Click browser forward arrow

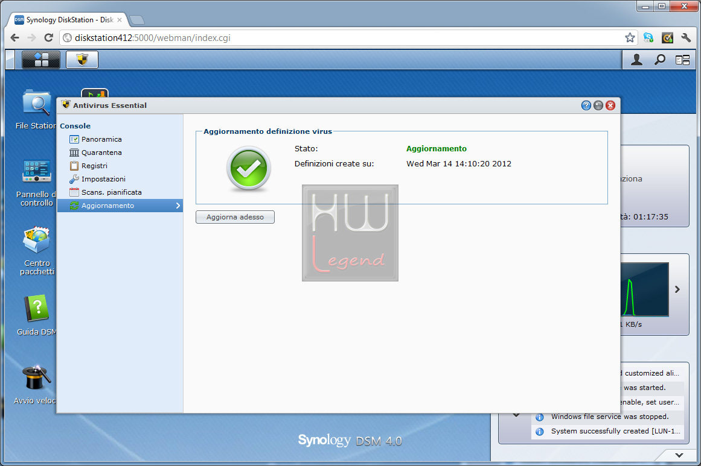click(x=31, y=38)
